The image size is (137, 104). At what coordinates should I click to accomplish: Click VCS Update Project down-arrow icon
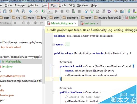[x=86, y=11]
